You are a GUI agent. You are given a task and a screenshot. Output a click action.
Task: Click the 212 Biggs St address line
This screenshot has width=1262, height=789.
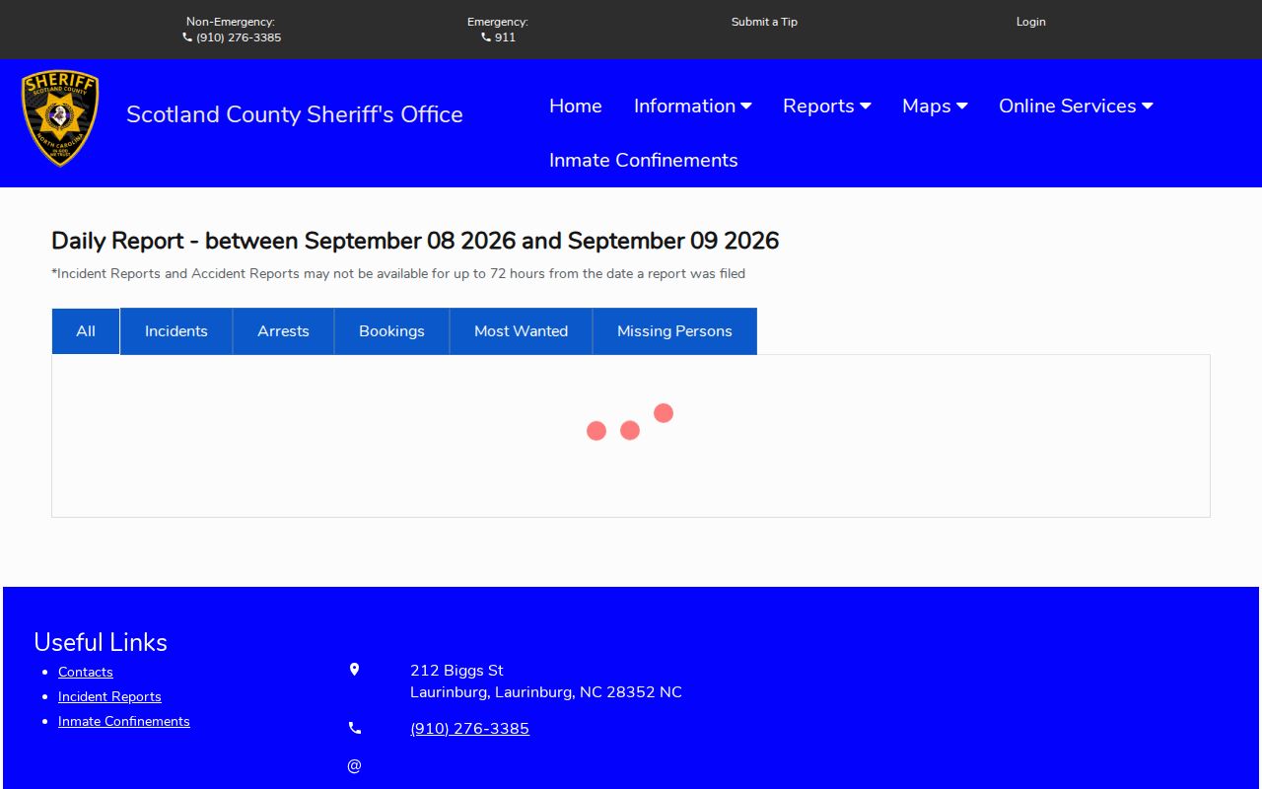click(x=456, y=671)
